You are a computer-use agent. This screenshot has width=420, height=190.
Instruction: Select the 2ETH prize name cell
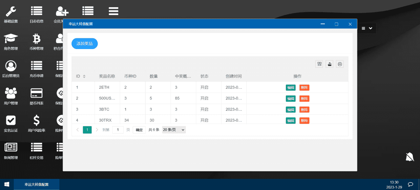107,87
